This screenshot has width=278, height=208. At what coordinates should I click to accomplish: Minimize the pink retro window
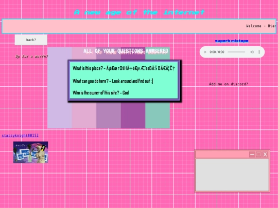[x=252, y=155]
